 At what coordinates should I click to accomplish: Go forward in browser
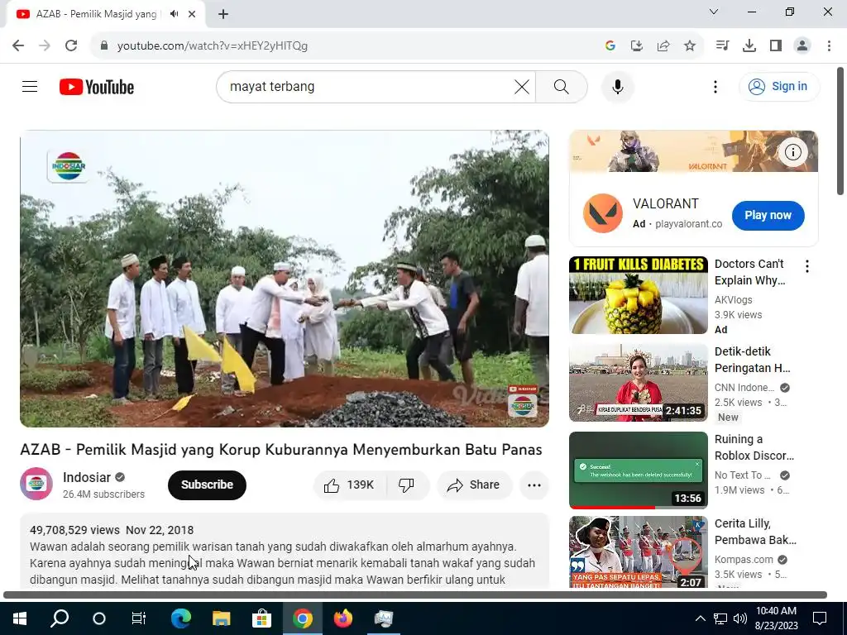click(x=45, y=46)
